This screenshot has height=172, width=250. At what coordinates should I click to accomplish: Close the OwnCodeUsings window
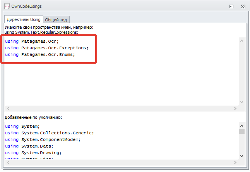click(x=243, y=6)
